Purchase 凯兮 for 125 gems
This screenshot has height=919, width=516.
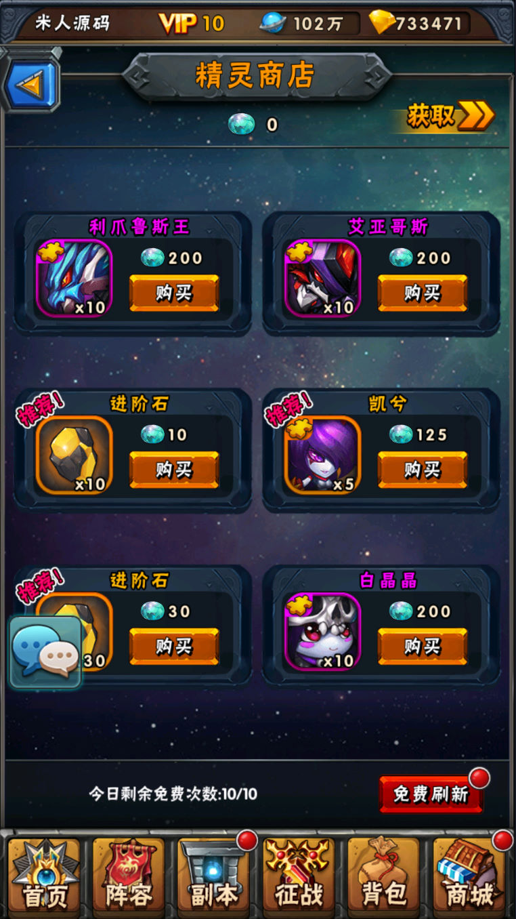[x=423, y=470]
